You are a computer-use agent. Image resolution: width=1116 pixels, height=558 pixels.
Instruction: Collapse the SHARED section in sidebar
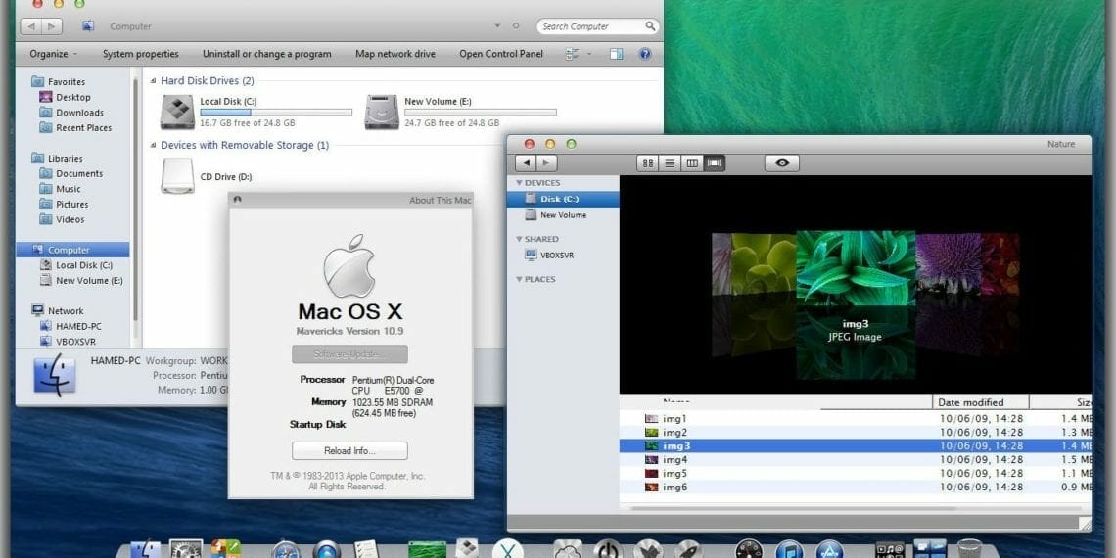[x=519, y=239]
